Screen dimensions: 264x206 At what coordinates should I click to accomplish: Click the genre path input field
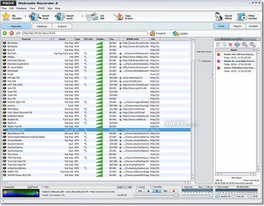tap(85, 33)
